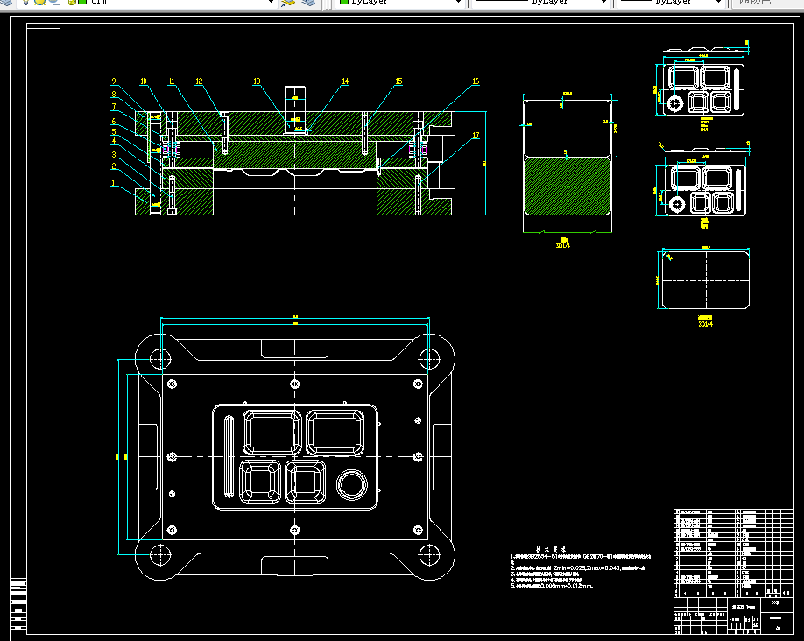Select note 5 mentioning 0.012mm
The width and height of the screenshot is (804, 641).
(551, 585)
